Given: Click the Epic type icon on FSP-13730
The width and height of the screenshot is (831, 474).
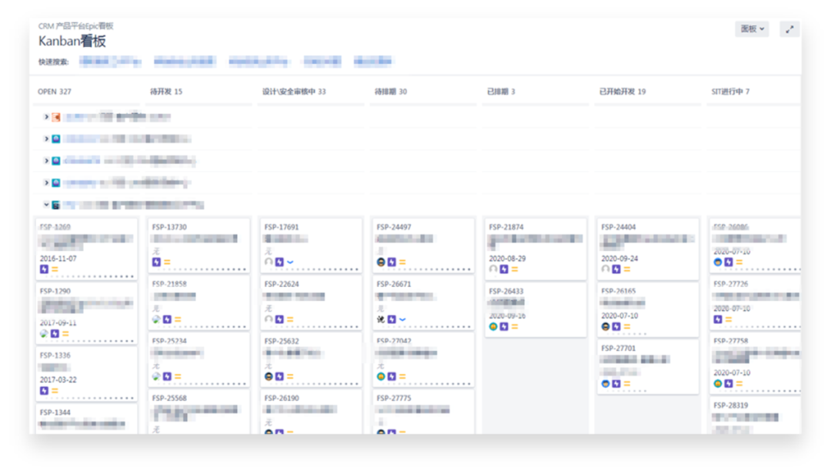Looking at the screenshot, I should click(x=156, y=262).
